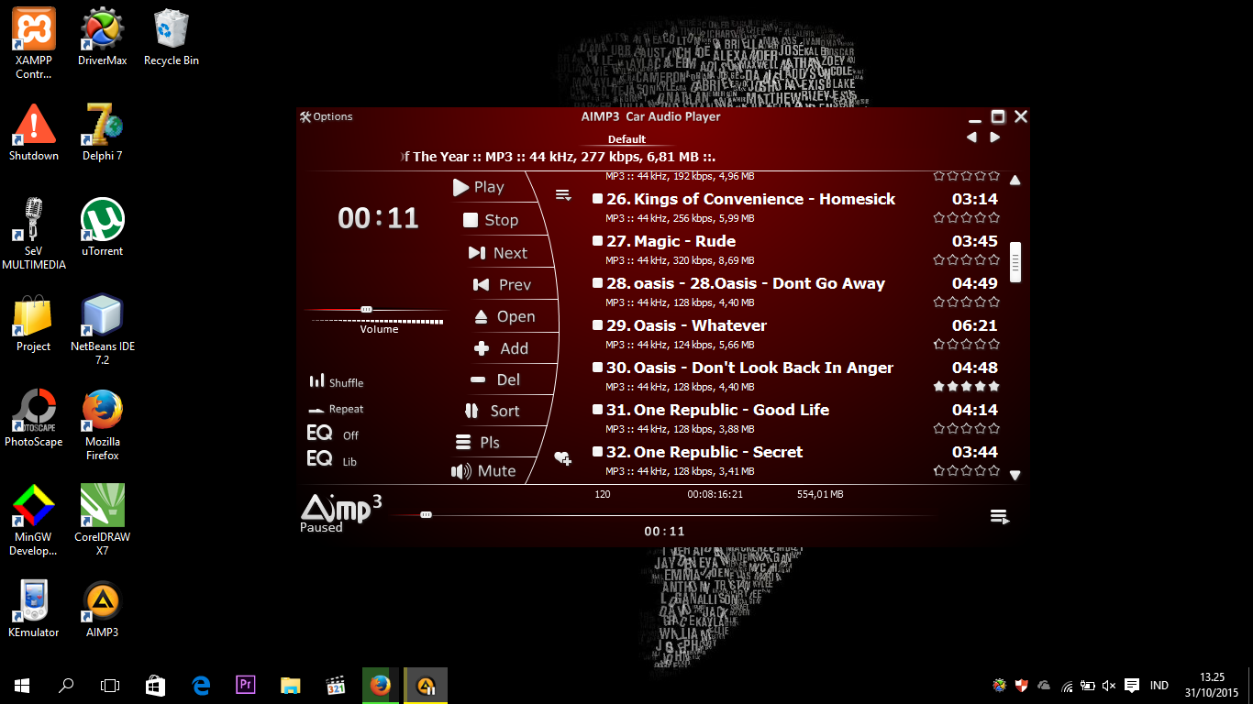Select the DriverMax desktop icon
This screenshot has width=1253, height=704.
pyautogui.click(x=103, y=37)
